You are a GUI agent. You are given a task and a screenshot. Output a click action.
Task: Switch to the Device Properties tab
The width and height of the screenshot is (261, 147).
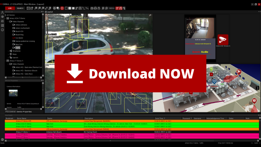[x=24, y=112]
